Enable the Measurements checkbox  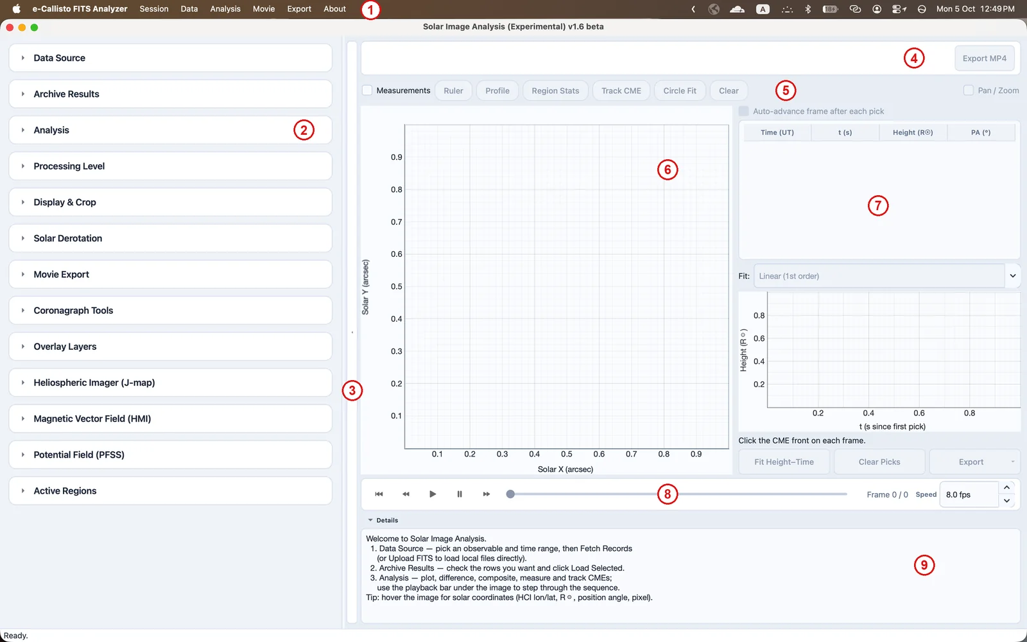click(367, 91)
